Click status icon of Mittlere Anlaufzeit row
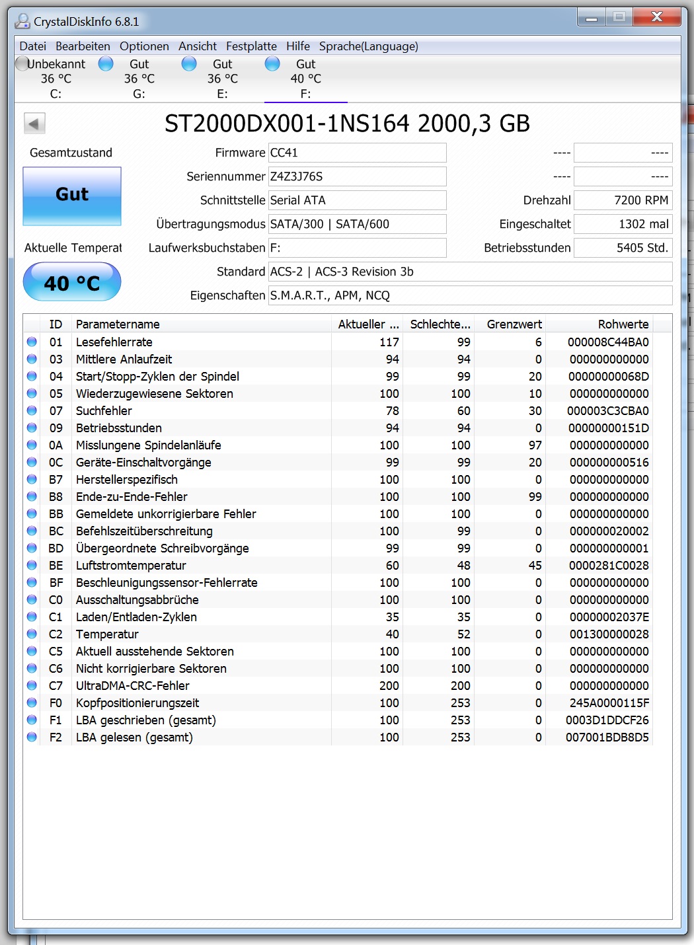The image size is (694, 945). [32, 359]
